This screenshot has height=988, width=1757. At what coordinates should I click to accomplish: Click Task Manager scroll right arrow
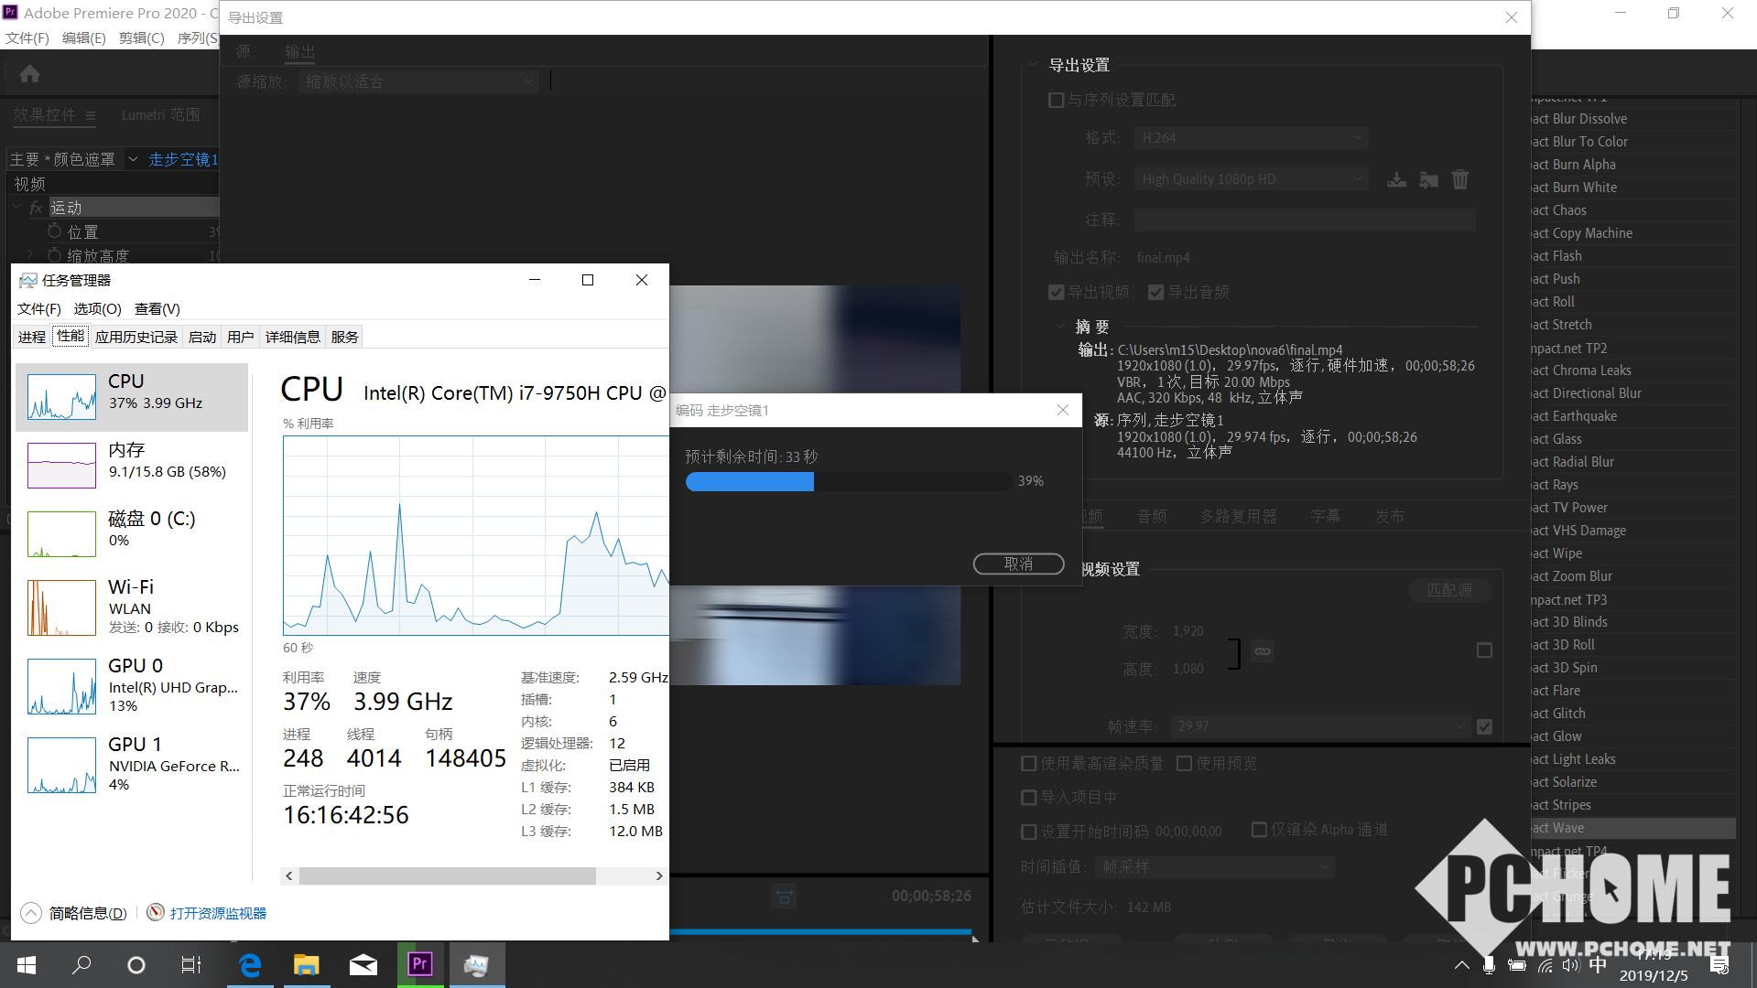tap(658, 875)
